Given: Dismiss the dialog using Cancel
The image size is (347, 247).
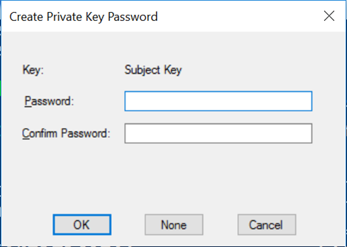Looking at the screenshot, I should (x=267, y=225).
